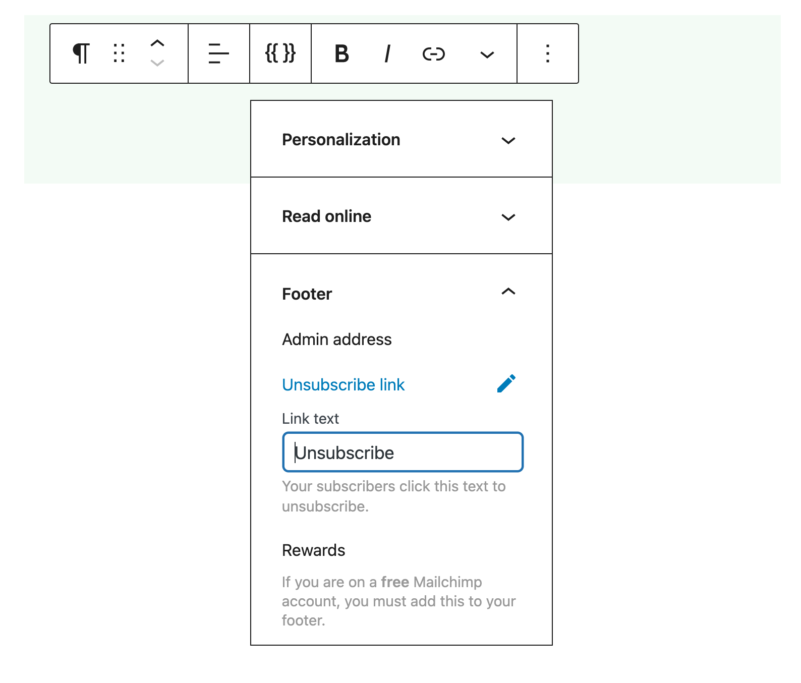The height and width of the screenshot is (683, 801).
Task: Select the Rewards option
Action: click(x=314, y=550)
